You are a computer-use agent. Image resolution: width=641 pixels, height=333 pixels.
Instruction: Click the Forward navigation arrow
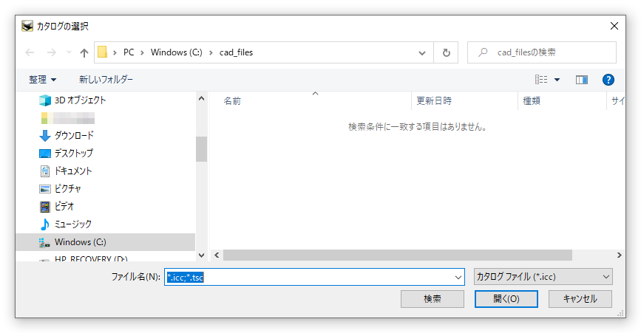tap(52, 52)
